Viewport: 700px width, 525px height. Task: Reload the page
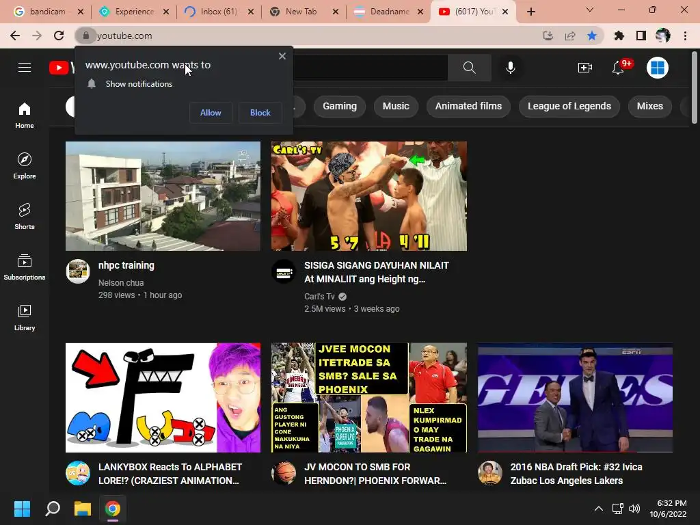click(59, 36)
